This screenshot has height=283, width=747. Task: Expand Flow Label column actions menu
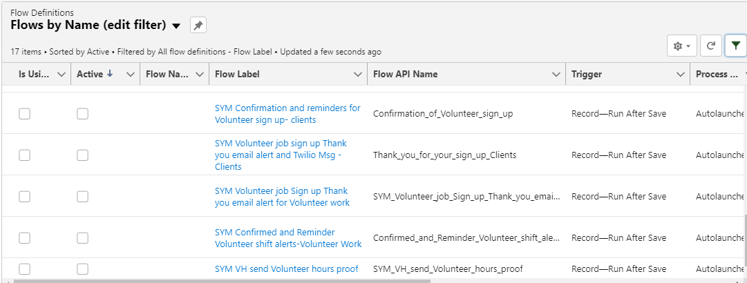pyautogui.click(x=358, y=75)
